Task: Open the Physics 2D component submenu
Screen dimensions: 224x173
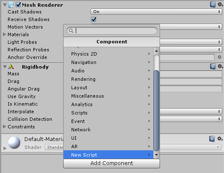Action: [x=109, y=54]
